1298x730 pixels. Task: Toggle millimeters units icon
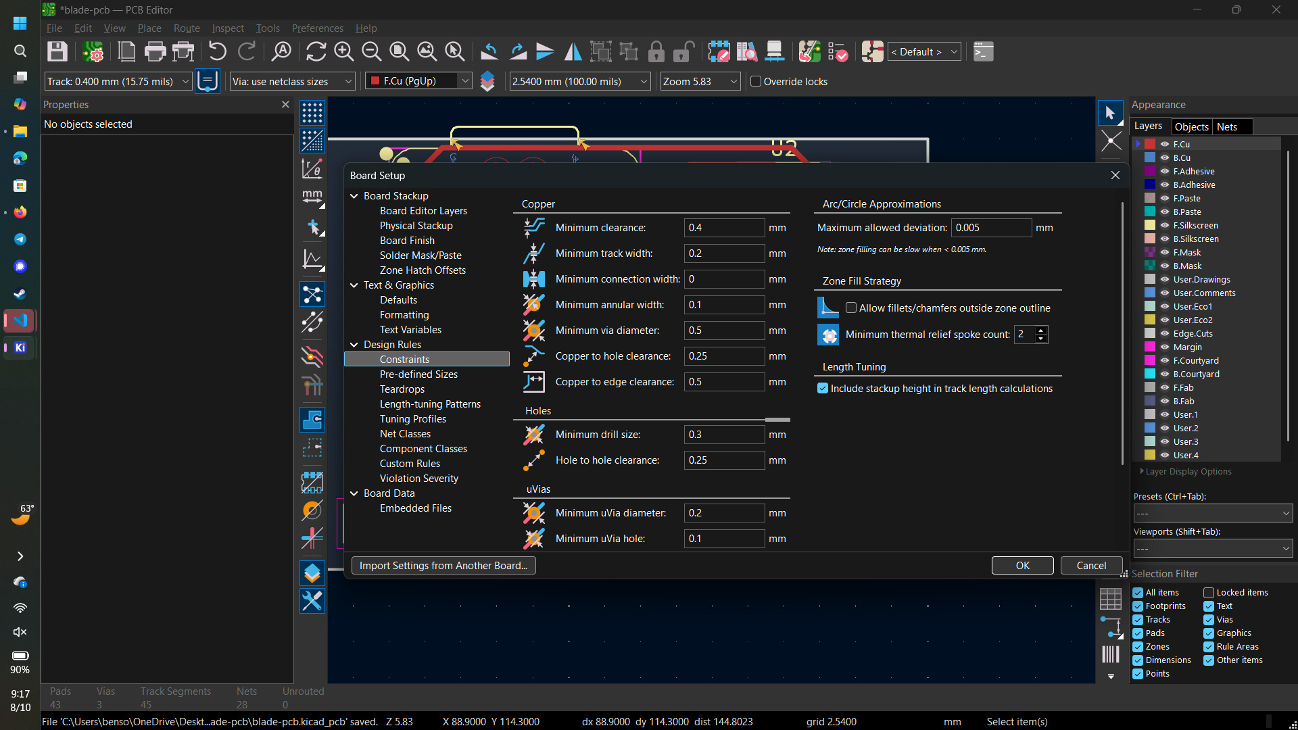(x=312, y=197)
